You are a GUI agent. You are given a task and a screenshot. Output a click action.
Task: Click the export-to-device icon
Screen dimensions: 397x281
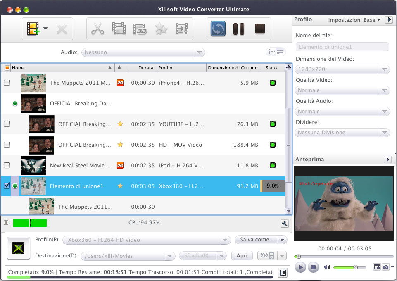pyautogui.click(x=267, y=255)
